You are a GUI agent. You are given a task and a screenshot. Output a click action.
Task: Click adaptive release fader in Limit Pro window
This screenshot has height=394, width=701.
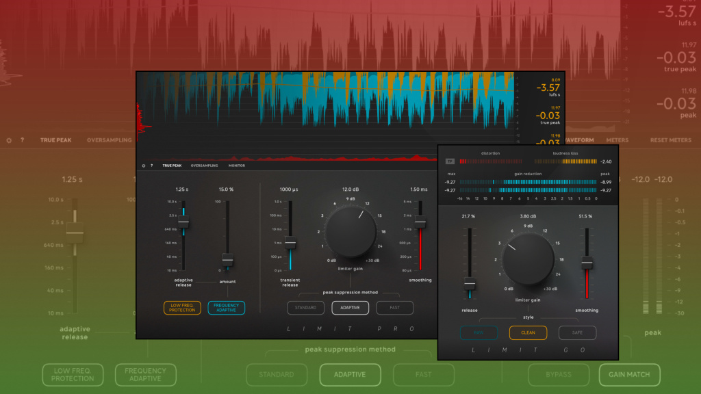tap(183, 222)
